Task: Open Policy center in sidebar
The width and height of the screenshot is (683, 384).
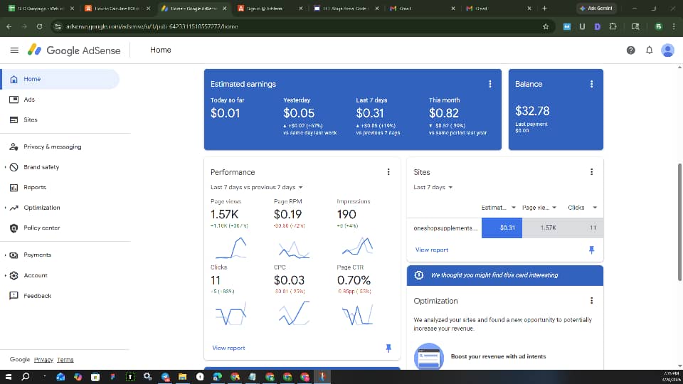Action: tap(41, 228)
